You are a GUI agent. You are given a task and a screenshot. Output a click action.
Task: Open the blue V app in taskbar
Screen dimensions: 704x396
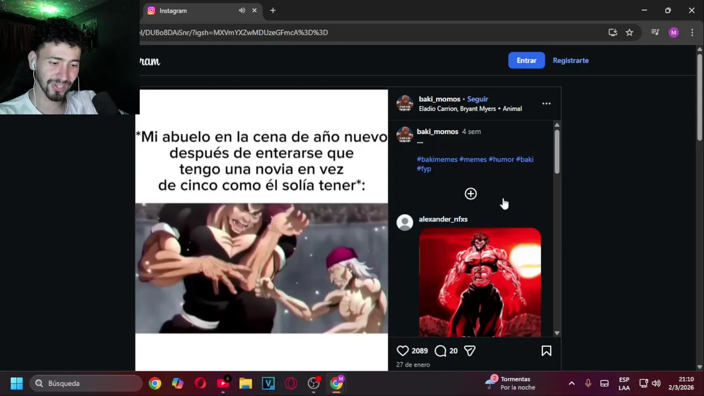pyautogui.click(x=268, y=383)
